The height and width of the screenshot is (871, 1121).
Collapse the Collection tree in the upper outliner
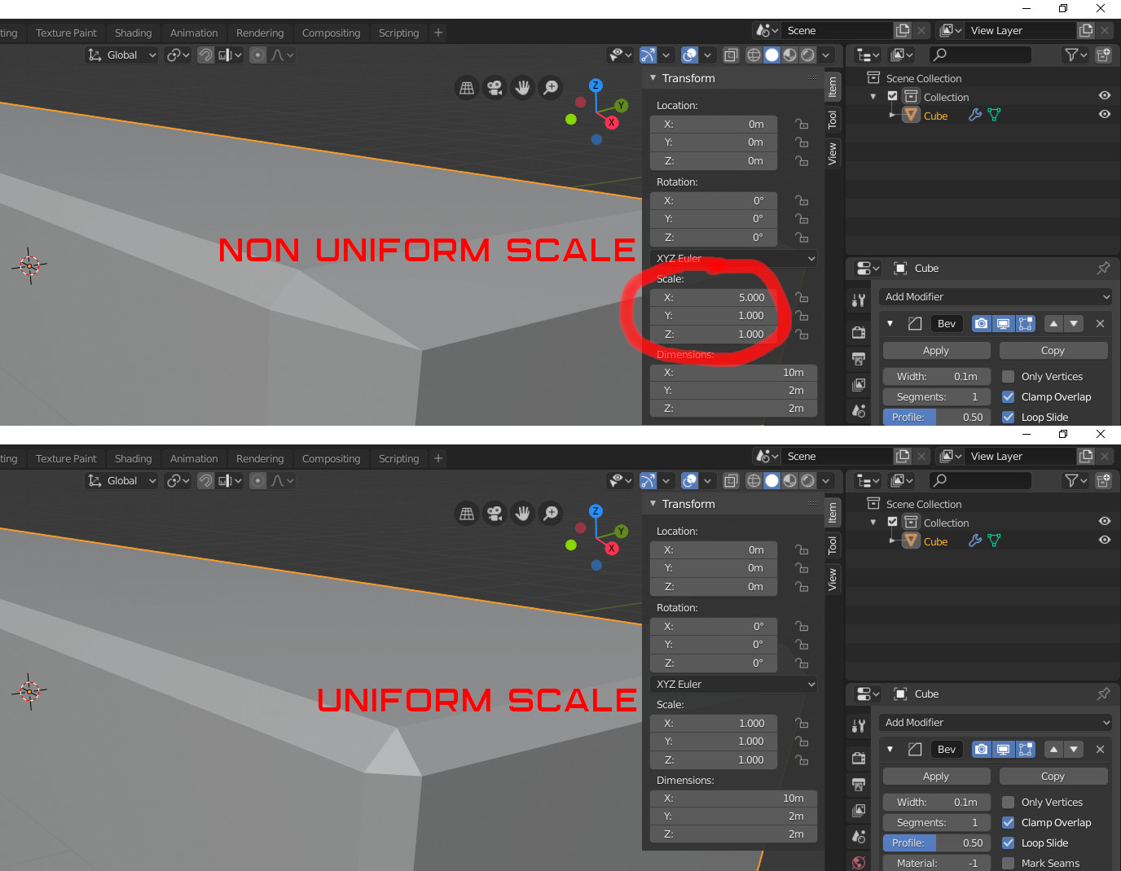(873, 97)
